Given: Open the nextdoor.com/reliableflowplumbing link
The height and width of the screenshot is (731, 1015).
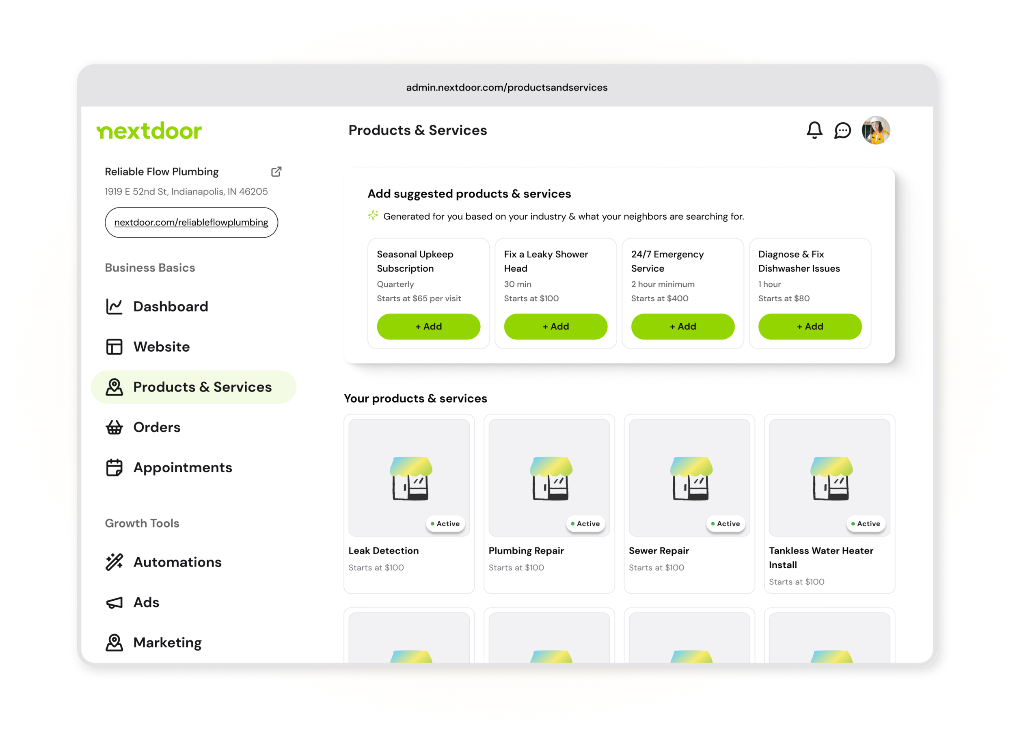Looking at the screenshot, I should pos(191,223).
